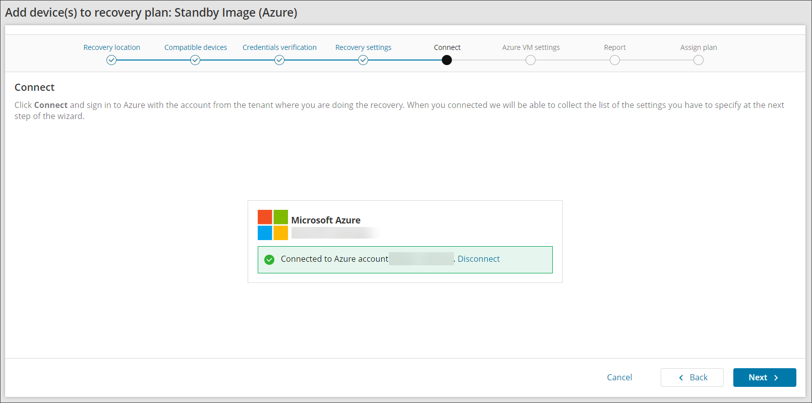Open the Compatible devices step label

pyautogui.click(x=195, y=47)
